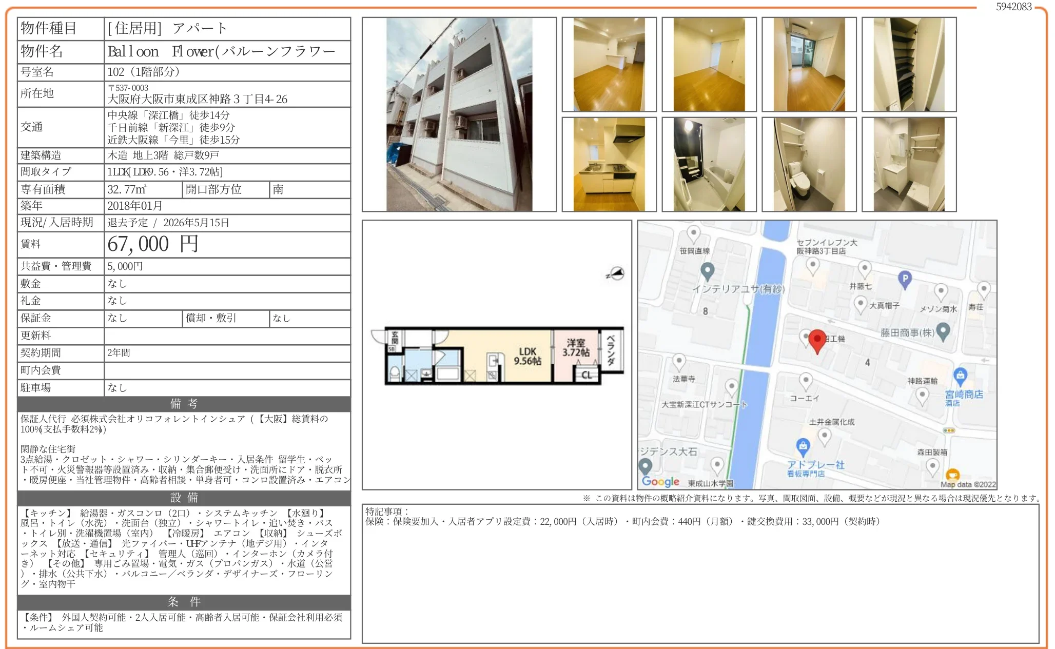
Task: Click the orange cafe marker near Map data
Action: pyautogui.click(x=952, y=475)
